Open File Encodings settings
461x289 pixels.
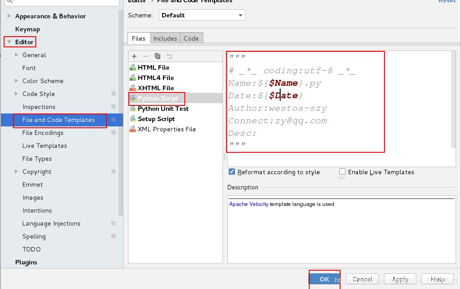(43, 133)
